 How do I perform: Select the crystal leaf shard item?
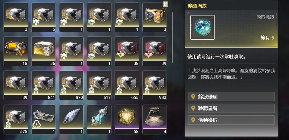(x=71, y=120)
